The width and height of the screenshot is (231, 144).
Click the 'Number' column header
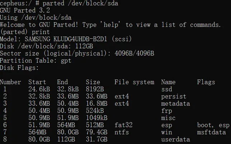pyautogui.click(x=10, y=82)
